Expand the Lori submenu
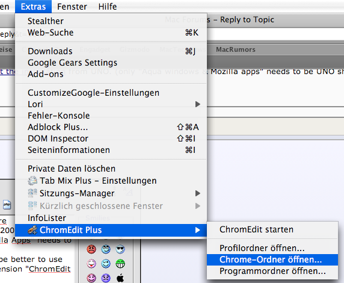 coord(111,104)
